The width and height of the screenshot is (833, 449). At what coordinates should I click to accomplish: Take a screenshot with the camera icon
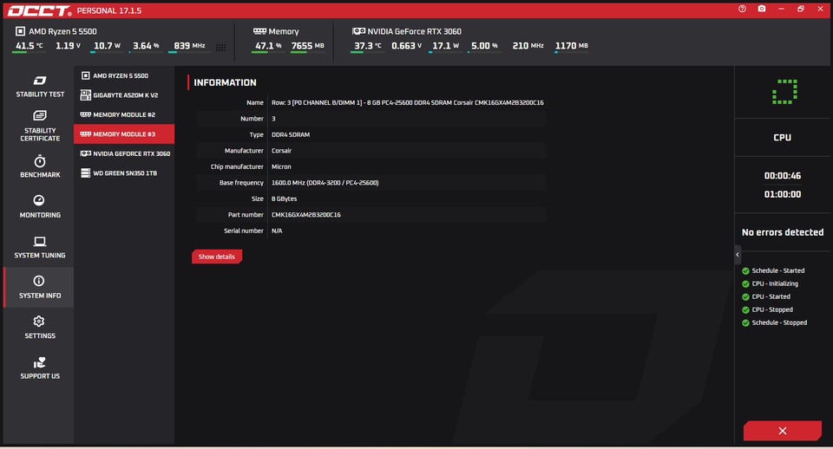click(x=761, y=9)
